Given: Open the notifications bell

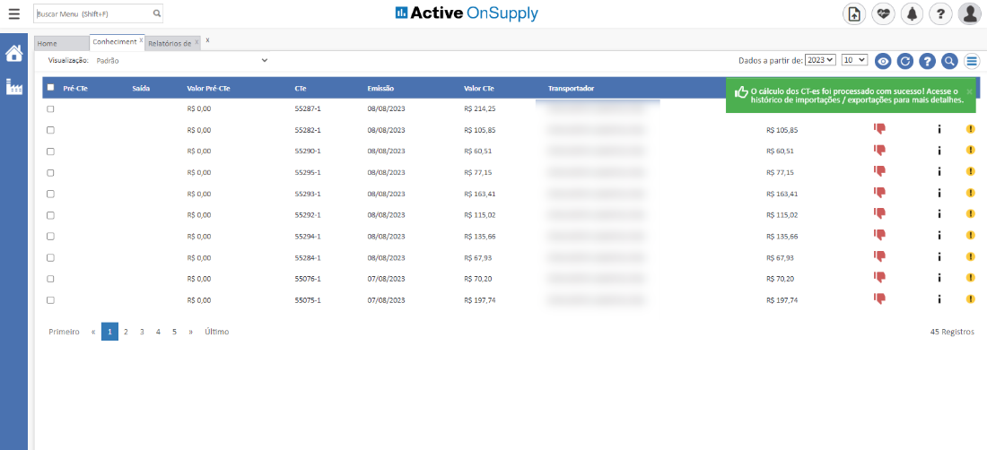Looking at the screenshot, I should pos(913,13).
